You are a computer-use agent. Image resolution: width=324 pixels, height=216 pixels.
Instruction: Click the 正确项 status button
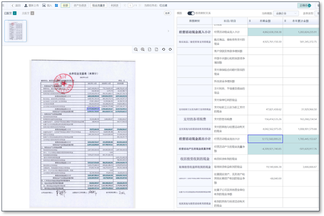[x=305, y=6]
